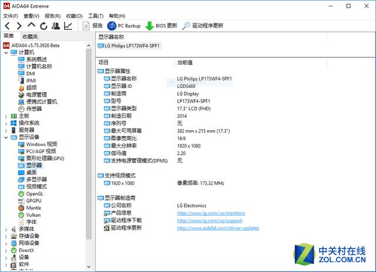Expand the 存储设备 tree node
This screenshot has width=376, height=272.
(6, 237)
